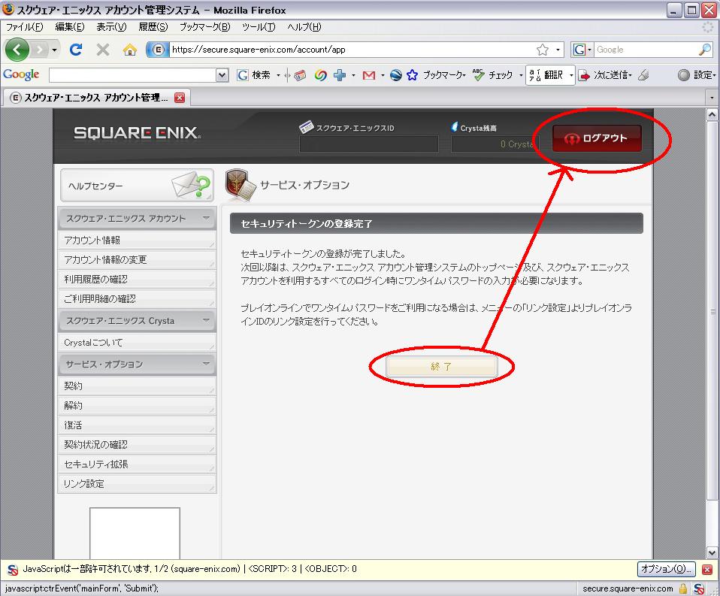Click the highlighter pen icon in toolbar
This screenshot has height=596, width=720.
coord(644,75)
